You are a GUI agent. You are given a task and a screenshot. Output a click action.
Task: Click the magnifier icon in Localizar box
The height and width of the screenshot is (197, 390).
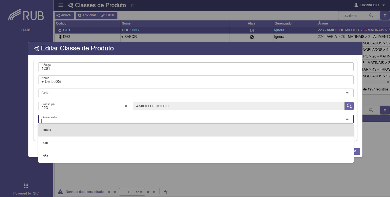pyautogui.click(x=371, y=16)
